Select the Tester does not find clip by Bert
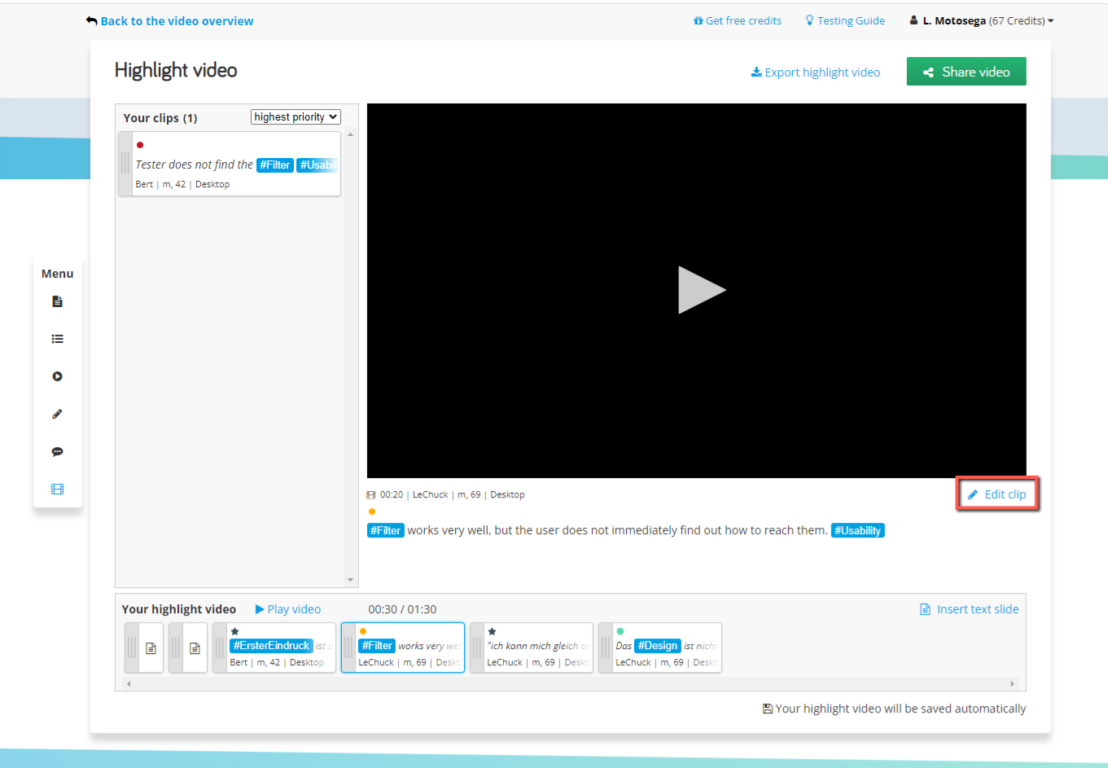 tap(230, 165)
